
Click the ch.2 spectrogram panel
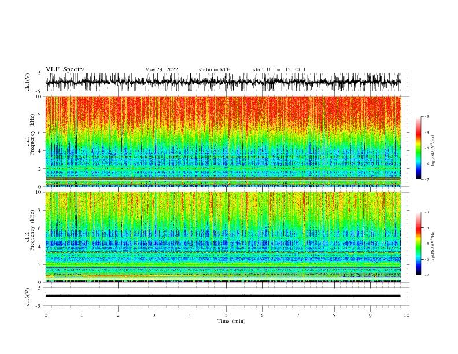pyautogui.click(x=223, y=237)
